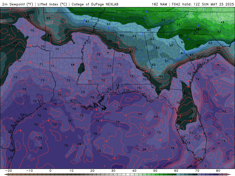235x176 pixels.
Task: Click the 54 dewpoint value on the map
Action: pos(163,20)
